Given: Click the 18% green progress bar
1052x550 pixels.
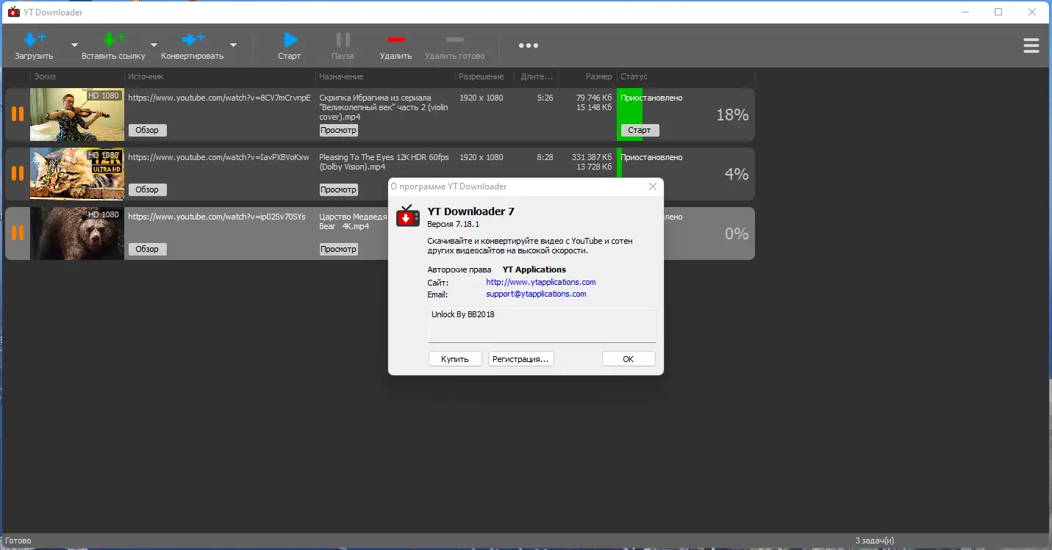Looking at the screenshot, I should click(629, 115).
